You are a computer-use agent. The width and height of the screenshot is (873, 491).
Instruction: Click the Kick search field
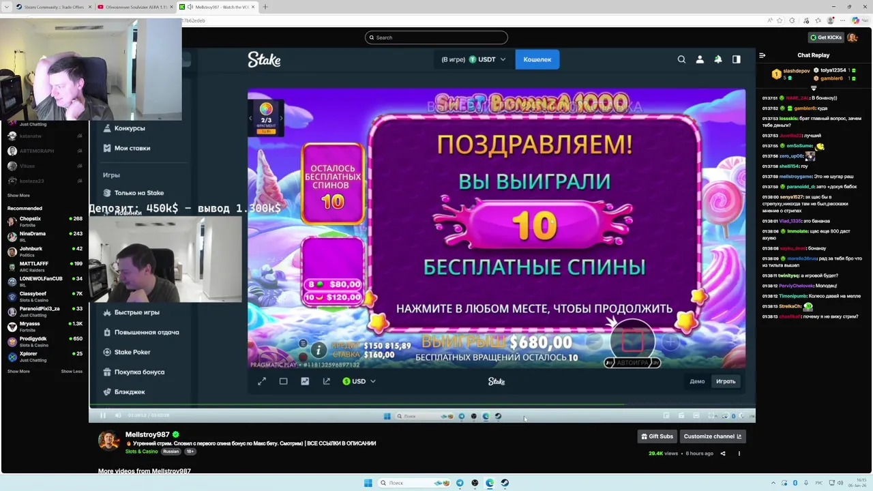(436, 38)
